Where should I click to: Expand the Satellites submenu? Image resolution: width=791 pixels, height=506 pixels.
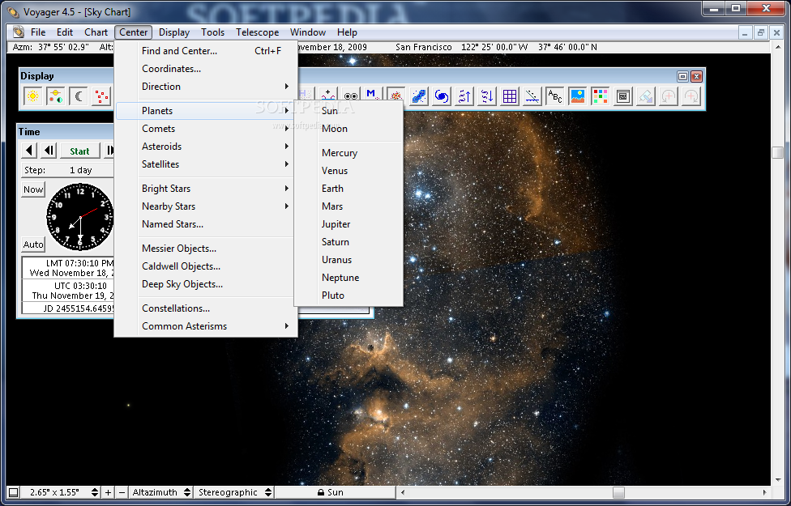[206, 164]
